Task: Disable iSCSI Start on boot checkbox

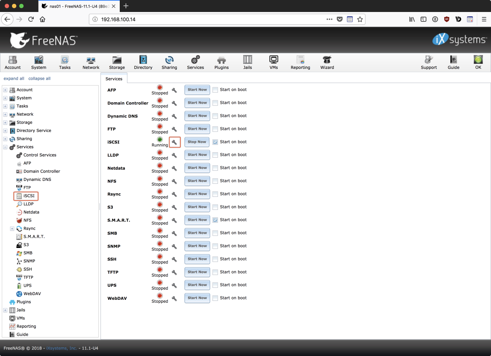Action: pyautogui.click(x=215, y=142)
